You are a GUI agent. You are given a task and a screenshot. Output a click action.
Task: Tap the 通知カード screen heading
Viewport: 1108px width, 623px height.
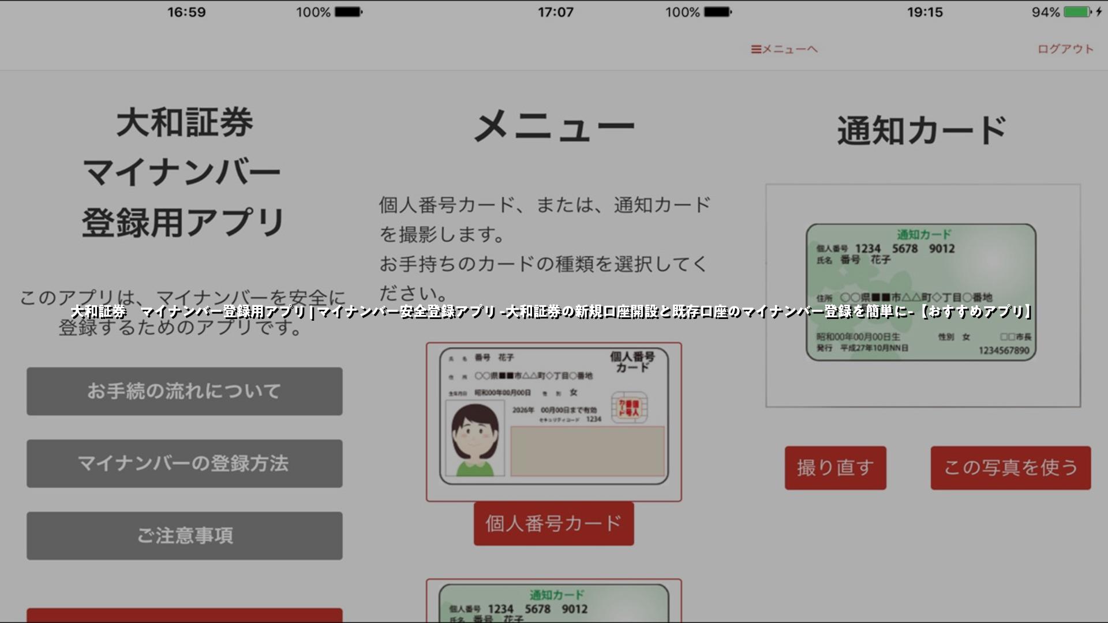922,130
